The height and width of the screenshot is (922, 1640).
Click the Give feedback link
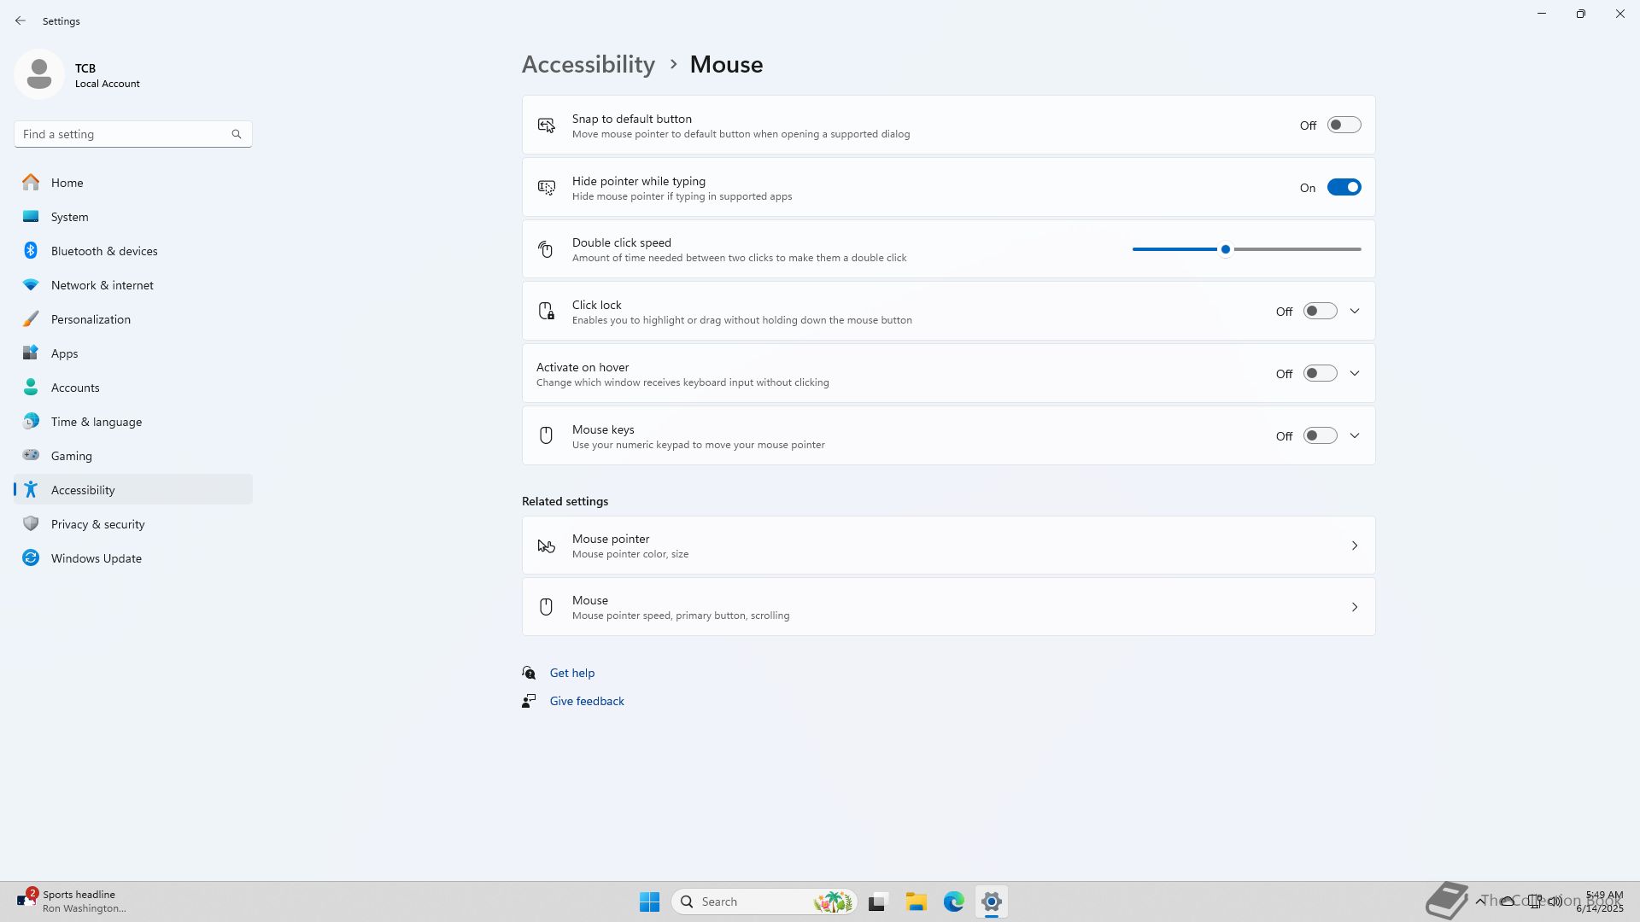(x=587, y=701)
